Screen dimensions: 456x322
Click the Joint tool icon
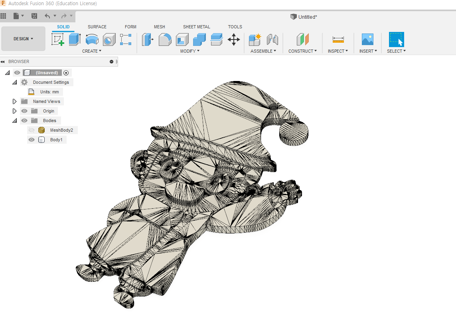point(272,40)
